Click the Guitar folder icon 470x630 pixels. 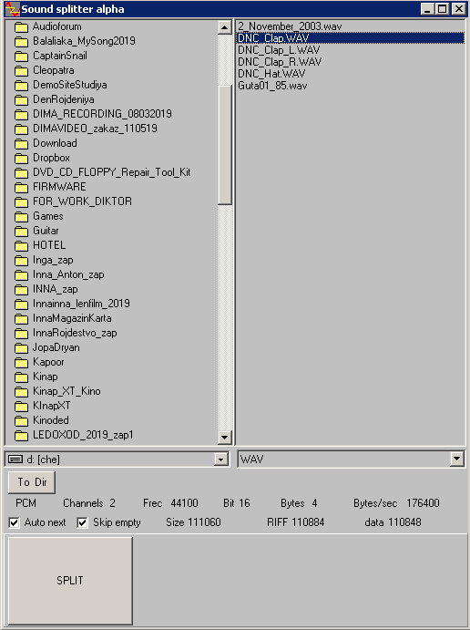[21, 231]
